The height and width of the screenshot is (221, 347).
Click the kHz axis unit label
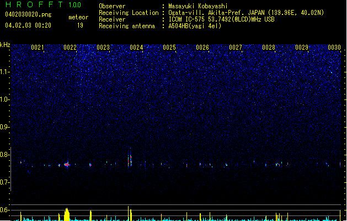pos(5,45)
